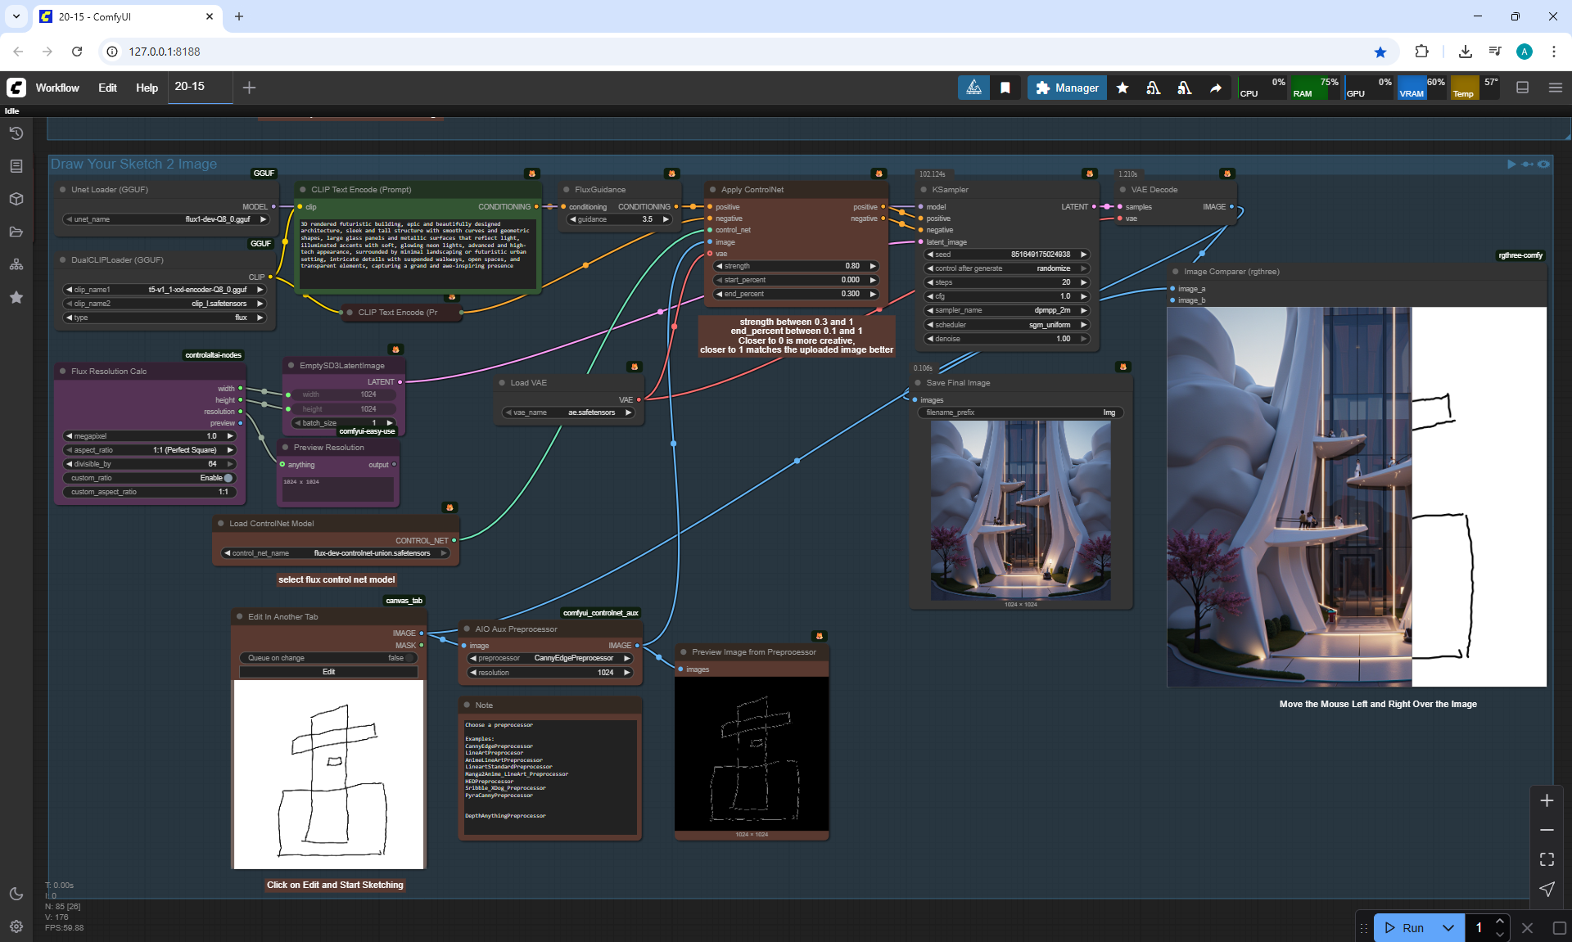
Task: Click the share arrow icon
Action: coord(1216,88)
